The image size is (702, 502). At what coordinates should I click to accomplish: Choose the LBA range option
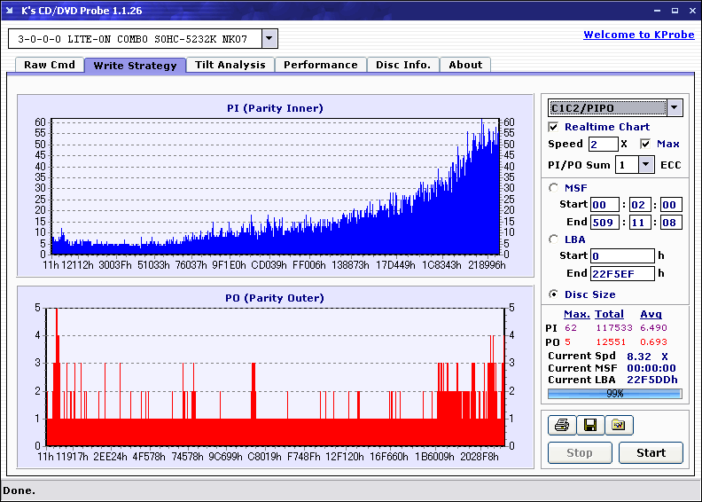[554, 239]
